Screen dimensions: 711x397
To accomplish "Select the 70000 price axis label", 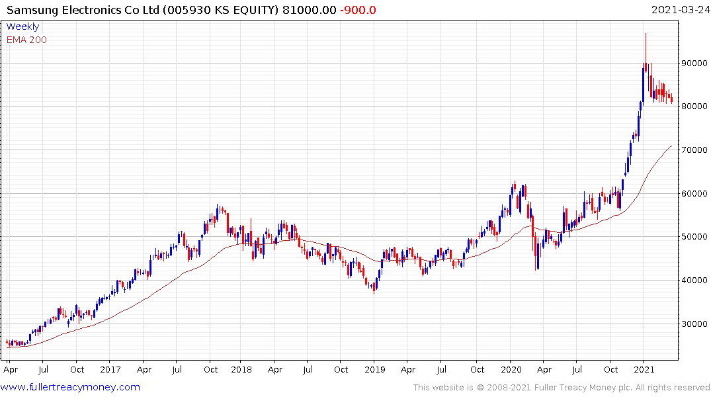I will tap(694, 150).
